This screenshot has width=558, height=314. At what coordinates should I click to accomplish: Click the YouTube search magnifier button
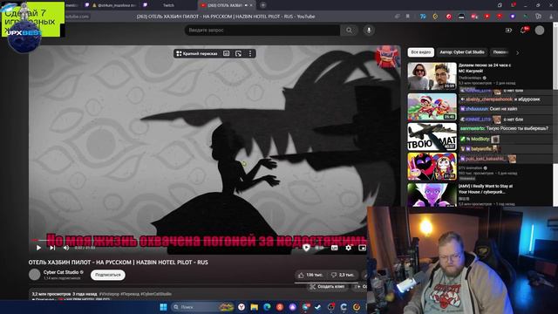(349, 31)
